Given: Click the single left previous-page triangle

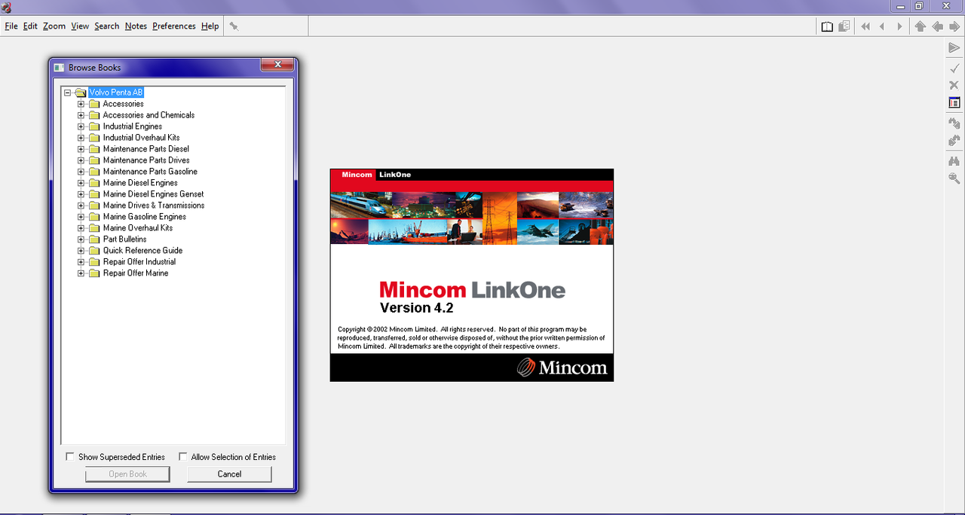Looking at the screenshot, I should (x=882, y=26).
